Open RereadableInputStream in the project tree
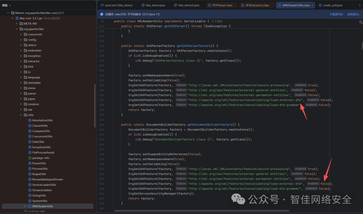 (47, 179)
